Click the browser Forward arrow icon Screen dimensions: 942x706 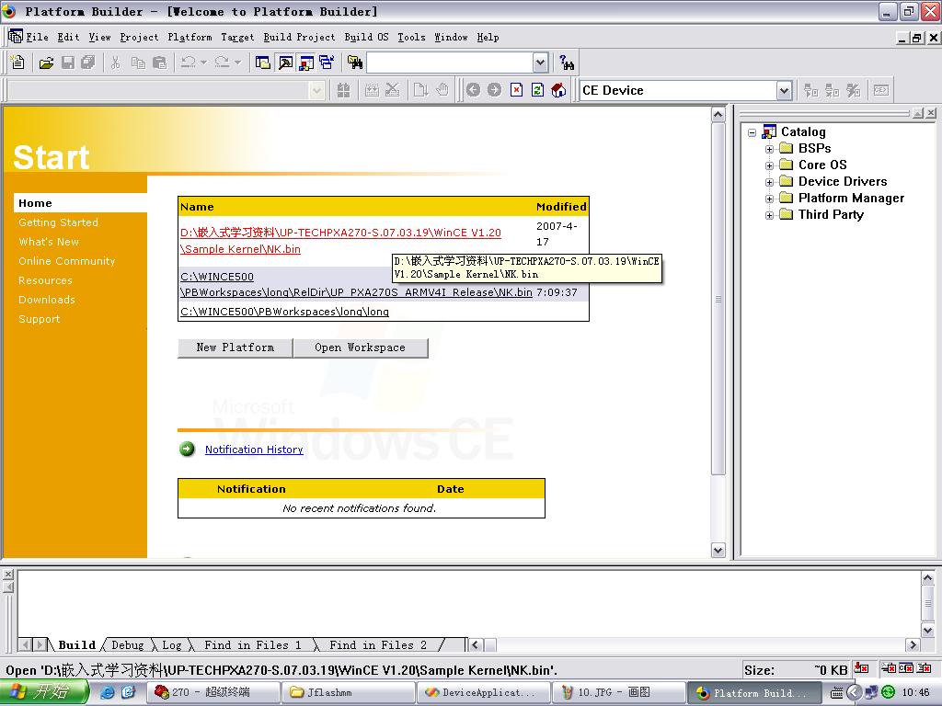[494, 90]
